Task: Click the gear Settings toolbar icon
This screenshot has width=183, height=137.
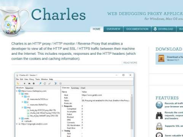Action: click(61, 83)
